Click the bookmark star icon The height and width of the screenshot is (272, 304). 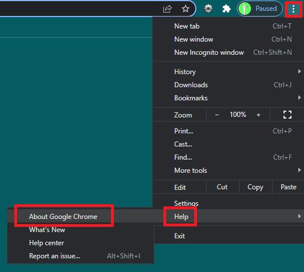[x=186, y=9]
